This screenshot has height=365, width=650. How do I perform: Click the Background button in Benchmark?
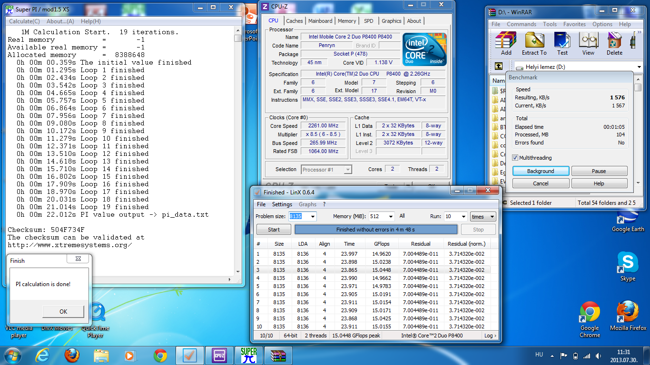(x=541, y=171)
